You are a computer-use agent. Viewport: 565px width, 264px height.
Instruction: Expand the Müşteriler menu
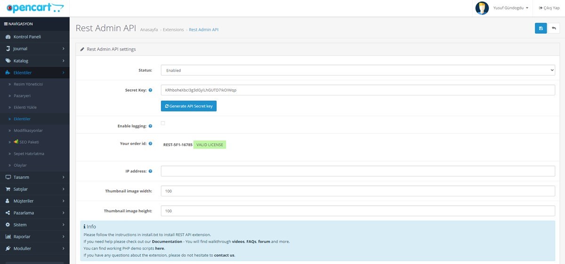(35, 201)
